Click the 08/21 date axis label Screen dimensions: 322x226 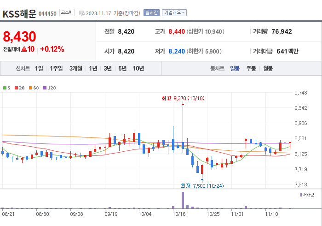[8, 214]
